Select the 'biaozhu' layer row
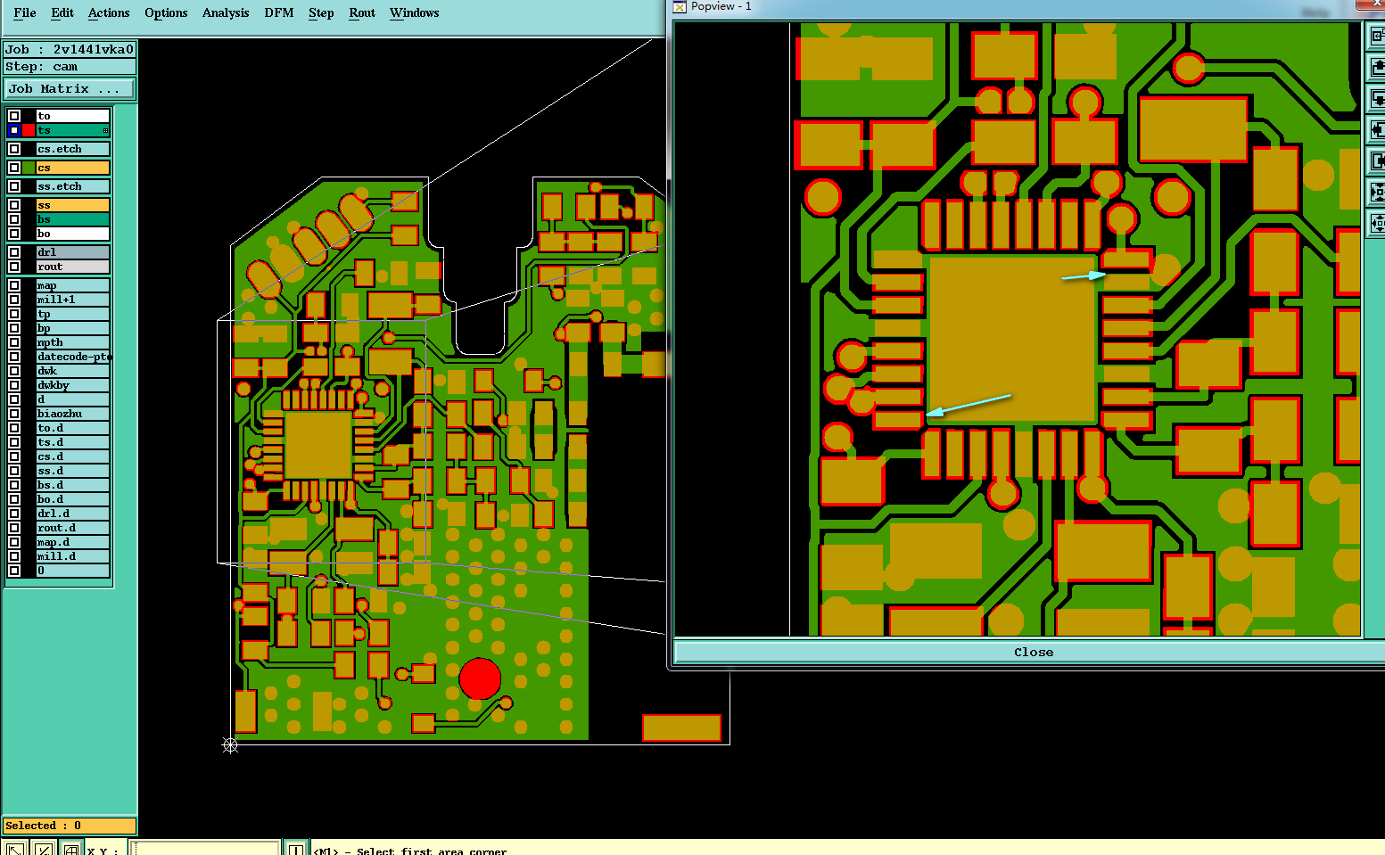Viewport: 1385px width, 855px height. [x=72, y=414]
